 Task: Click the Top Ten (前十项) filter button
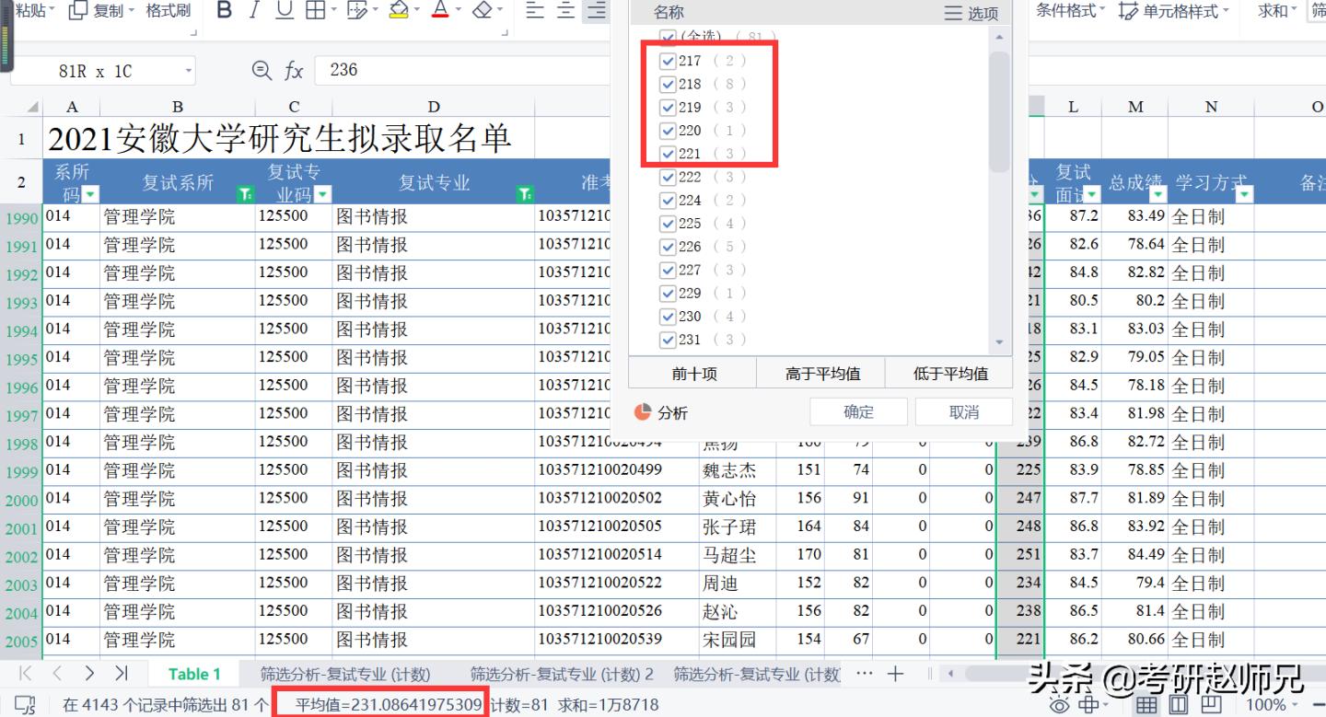[693, 373]
